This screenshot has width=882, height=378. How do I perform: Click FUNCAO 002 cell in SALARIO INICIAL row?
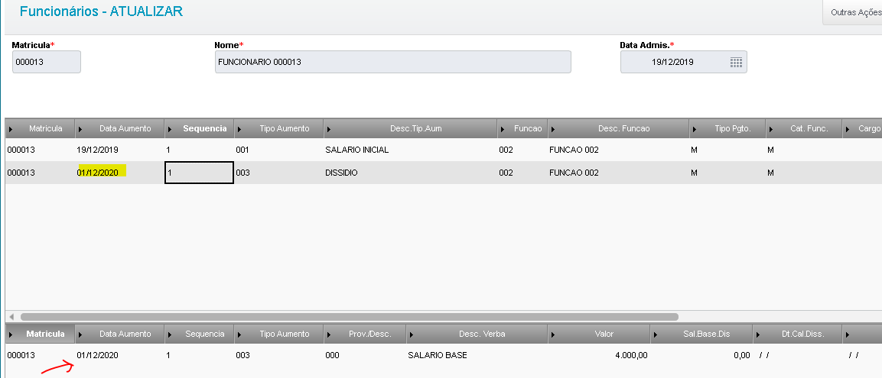(619, 150)
